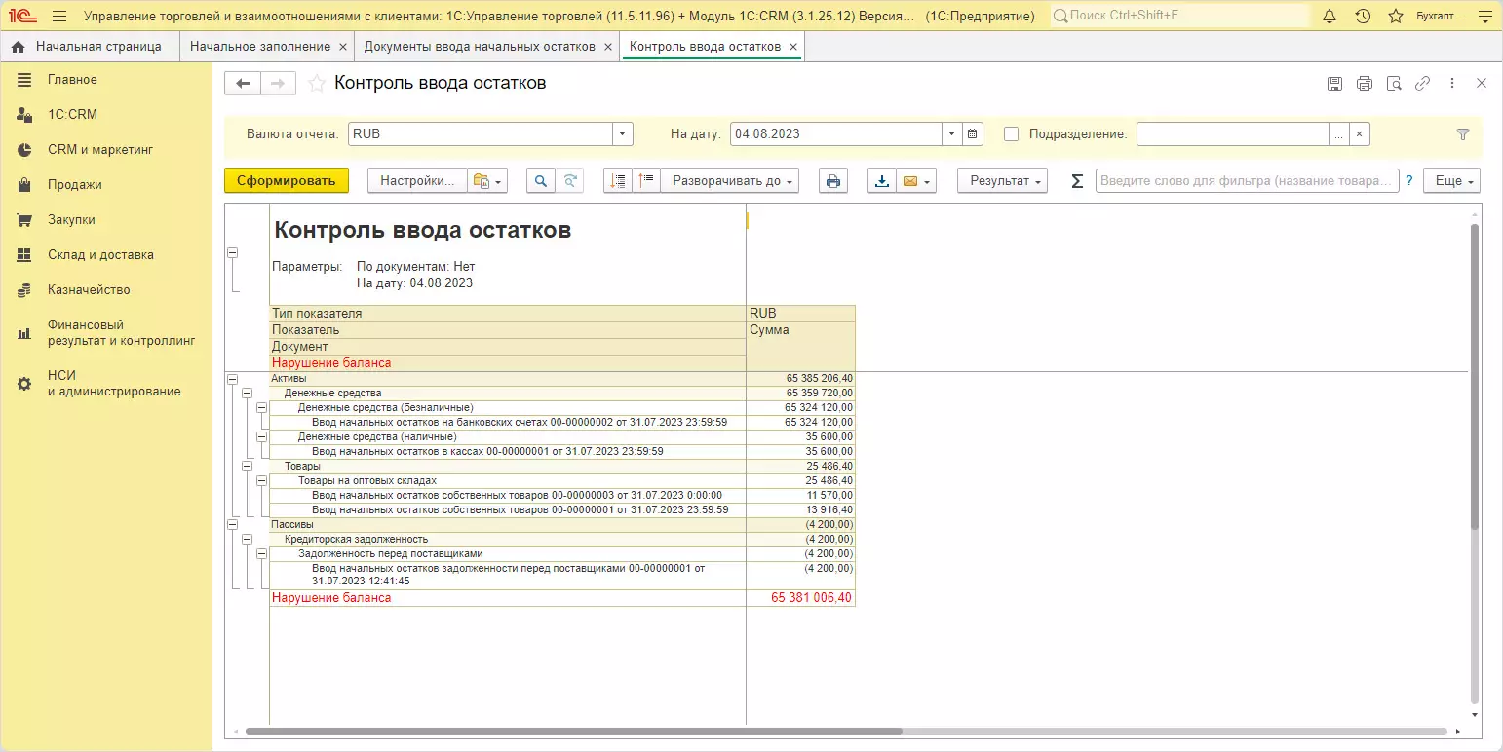Collapse the Кредиторская задолженность group

(247, 539)
